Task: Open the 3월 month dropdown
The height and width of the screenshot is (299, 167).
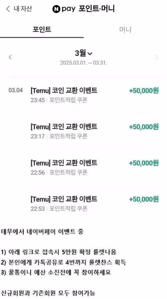Action: pyautogui.click(x=83, y=53)
